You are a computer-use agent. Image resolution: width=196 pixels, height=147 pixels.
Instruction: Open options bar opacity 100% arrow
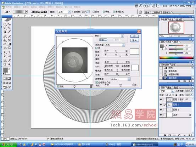tap(88, 12)
